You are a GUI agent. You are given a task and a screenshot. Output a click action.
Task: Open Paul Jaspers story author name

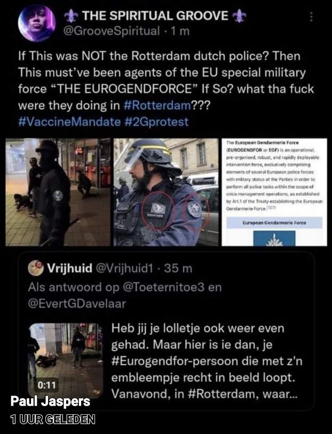click(50, 401)
